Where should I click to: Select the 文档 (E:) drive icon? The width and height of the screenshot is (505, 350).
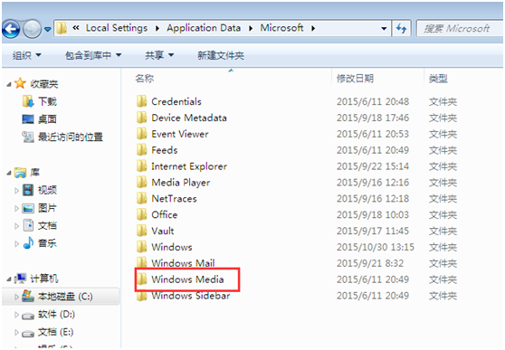[28, 334]
